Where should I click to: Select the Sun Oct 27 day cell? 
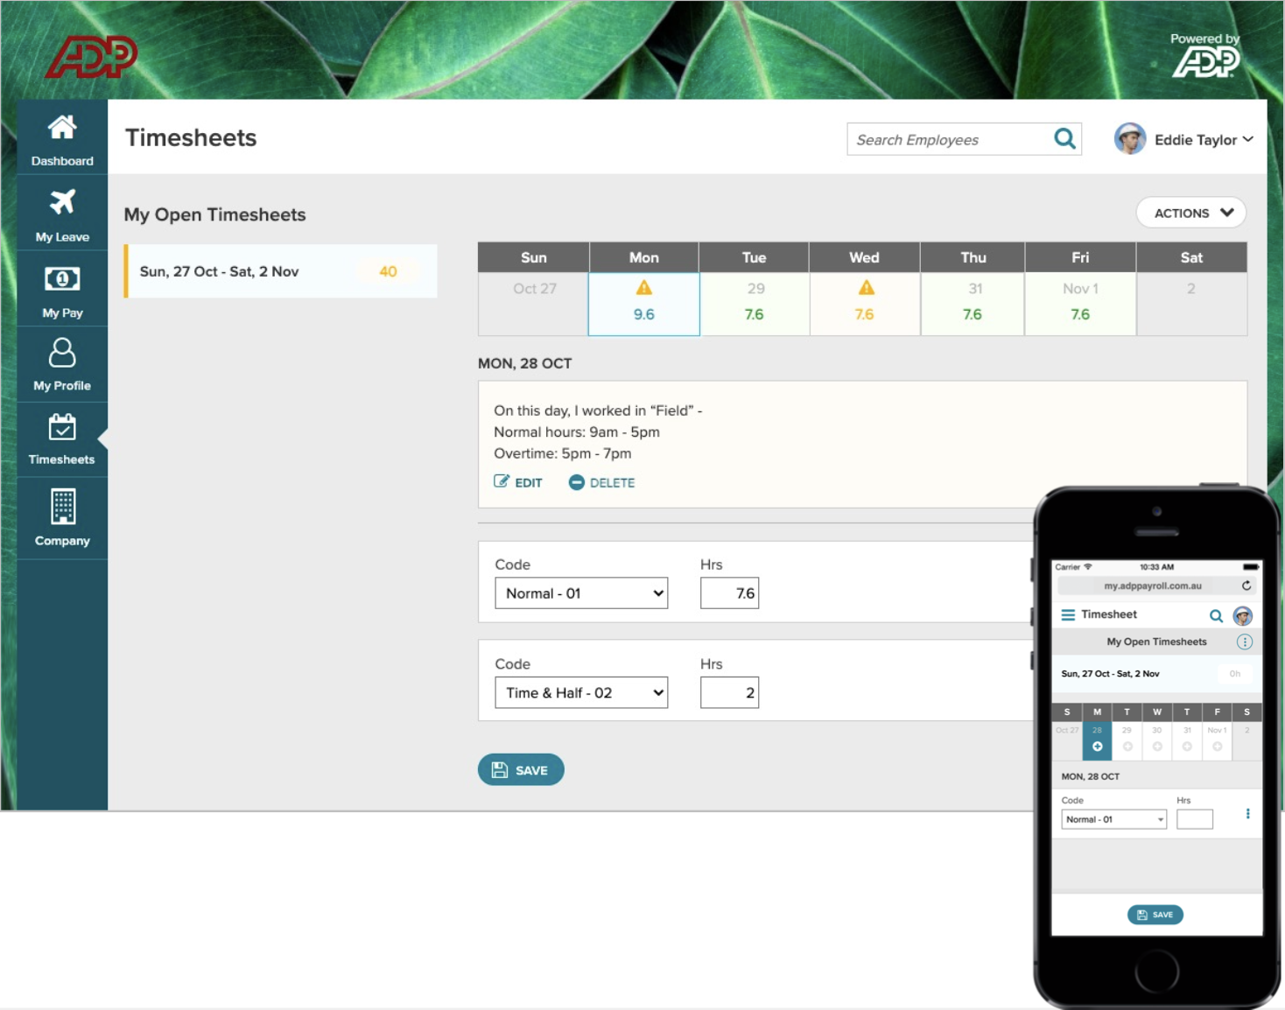534,304
